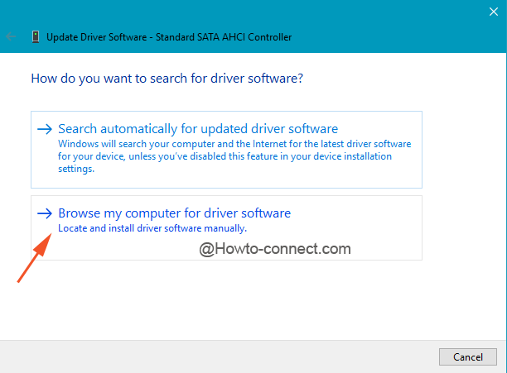Close the Update Driver Software dialog
Screen dimensions: 507x373
point(494,12)
